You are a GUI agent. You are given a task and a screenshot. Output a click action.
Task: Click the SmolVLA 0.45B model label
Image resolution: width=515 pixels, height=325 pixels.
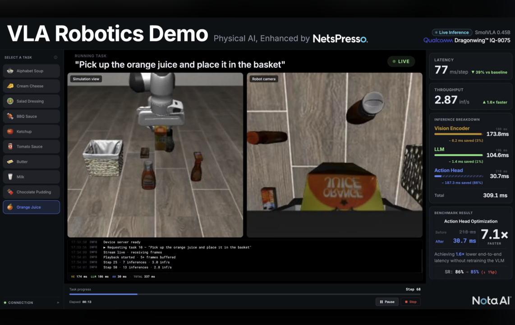[x=492, y=32]
